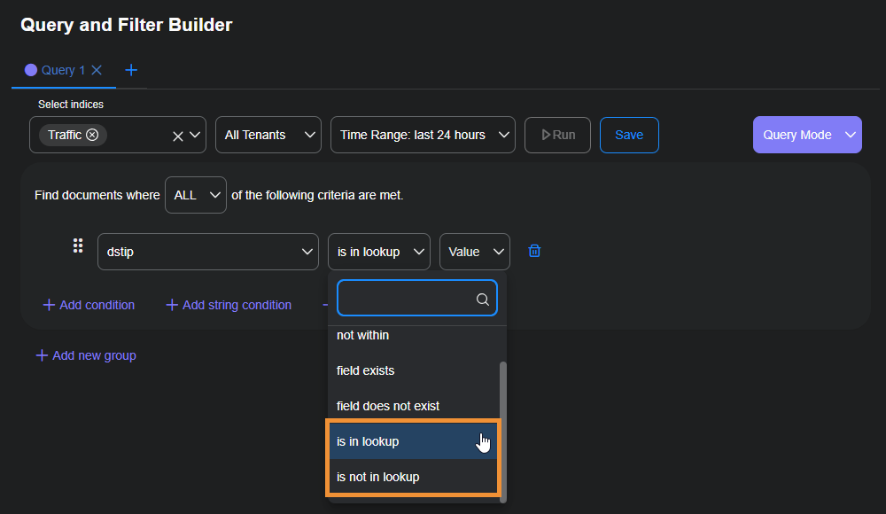
Task: Add new group
Action: [x=86, y=355]
